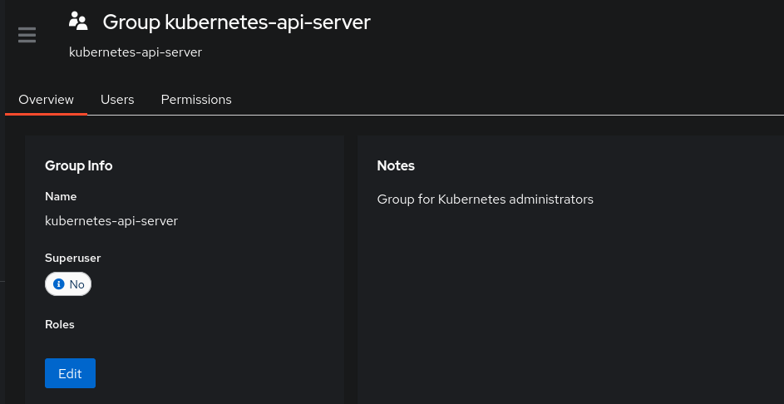Select the 'Group kubernetes-api-server' page heading
The height and width of the screenshot is (404, 784).
236,22
